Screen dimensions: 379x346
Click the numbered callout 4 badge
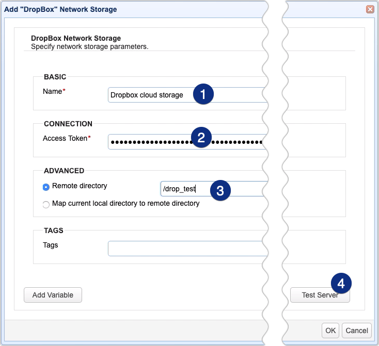click(x=341, y=283)
